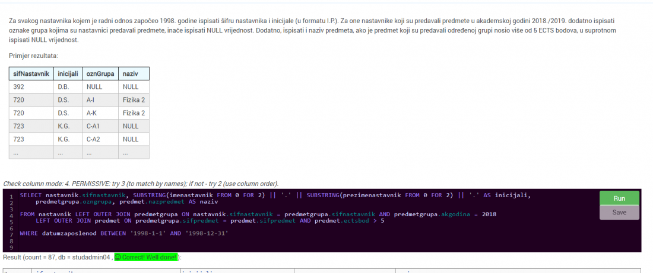The height and width of the screenshot is (273, 653).
Task: Select the K.G. cell in the C-A1 row
Action: (x=68, y=126)
